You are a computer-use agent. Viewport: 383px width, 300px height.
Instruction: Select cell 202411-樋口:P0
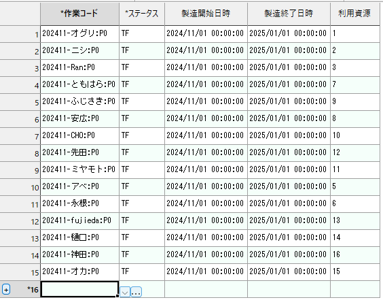79,238
